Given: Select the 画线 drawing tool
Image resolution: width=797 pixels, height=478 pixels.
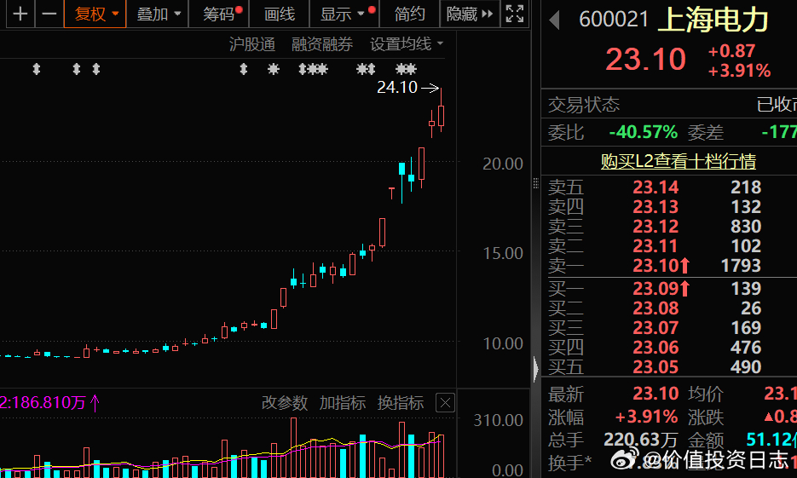Looking at the screenshot, I should 279,14.
